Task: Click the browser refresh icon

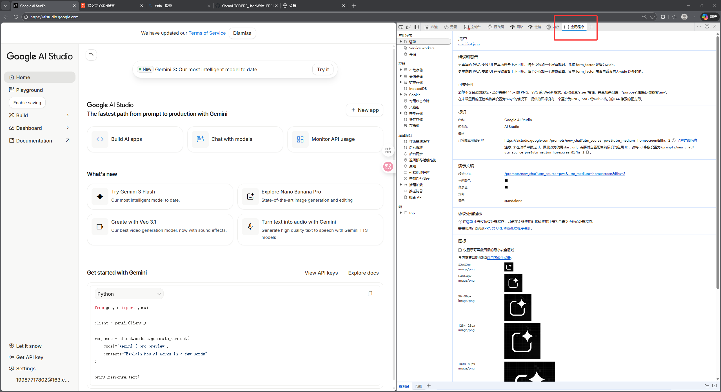Action: [16, 17]
